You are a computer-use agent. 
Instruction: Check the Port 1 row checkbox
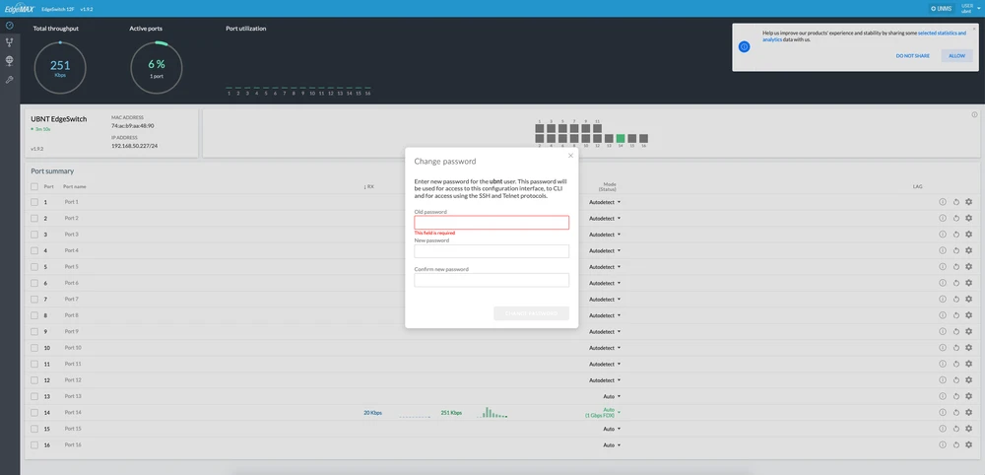pos(34,202)
